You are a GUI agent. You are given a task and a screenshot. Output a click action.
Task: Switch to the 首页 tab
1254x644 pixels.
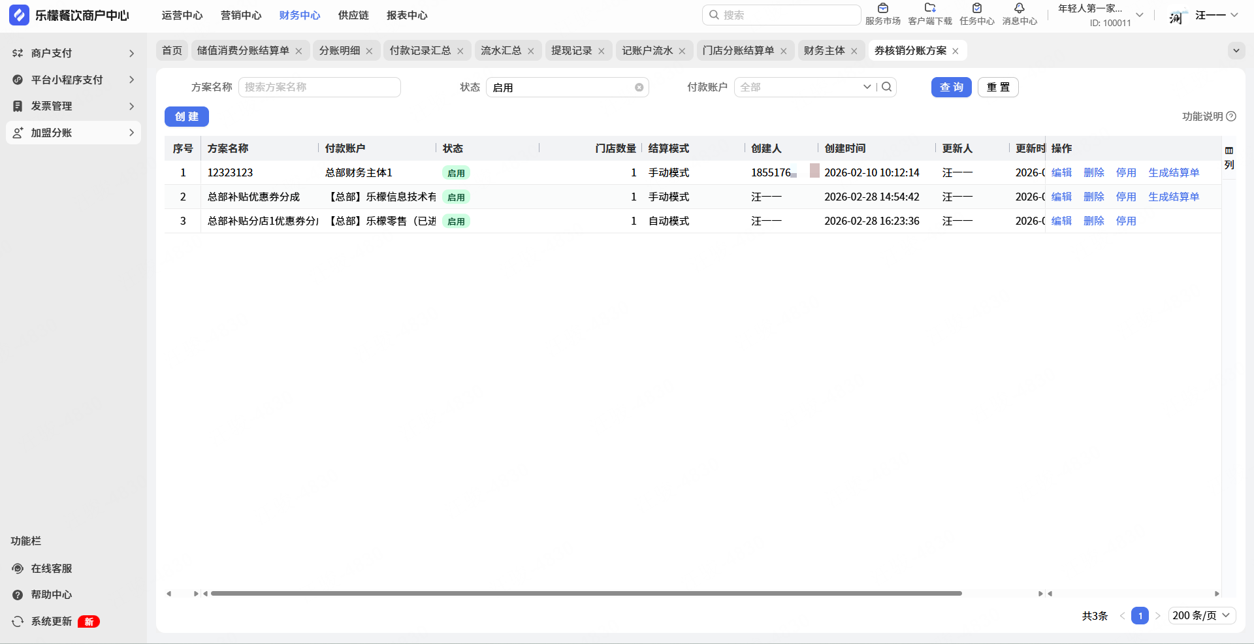tap(172, 50)
